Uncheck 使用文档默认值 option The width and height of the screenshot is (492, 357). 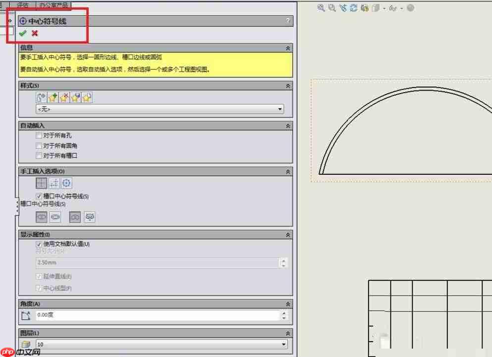(39, 244)
